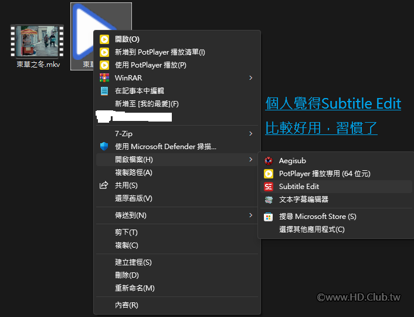Click the Notepad icon for 在記事本中編輯
This screenshot has width=414, height=317.
click(104, 90)
